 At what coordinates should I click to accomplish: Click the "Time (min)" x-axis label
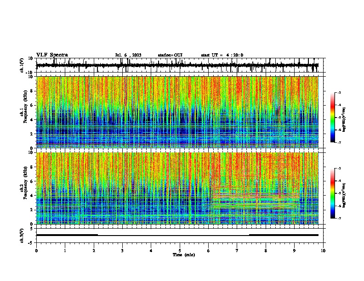click(184, 255)
